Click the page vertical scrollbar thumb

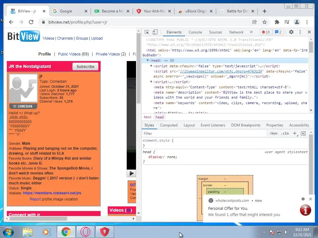pos(139,68)
